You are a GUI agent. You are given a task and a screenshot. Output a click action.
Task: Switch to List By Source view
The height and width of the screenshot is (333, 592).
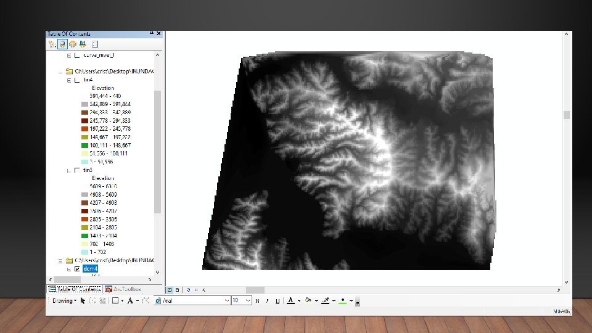(x=63, y=44)
